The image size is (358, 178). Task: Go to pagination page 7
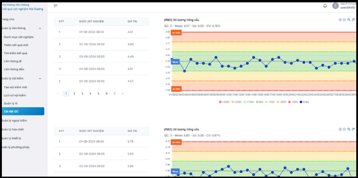115,93
